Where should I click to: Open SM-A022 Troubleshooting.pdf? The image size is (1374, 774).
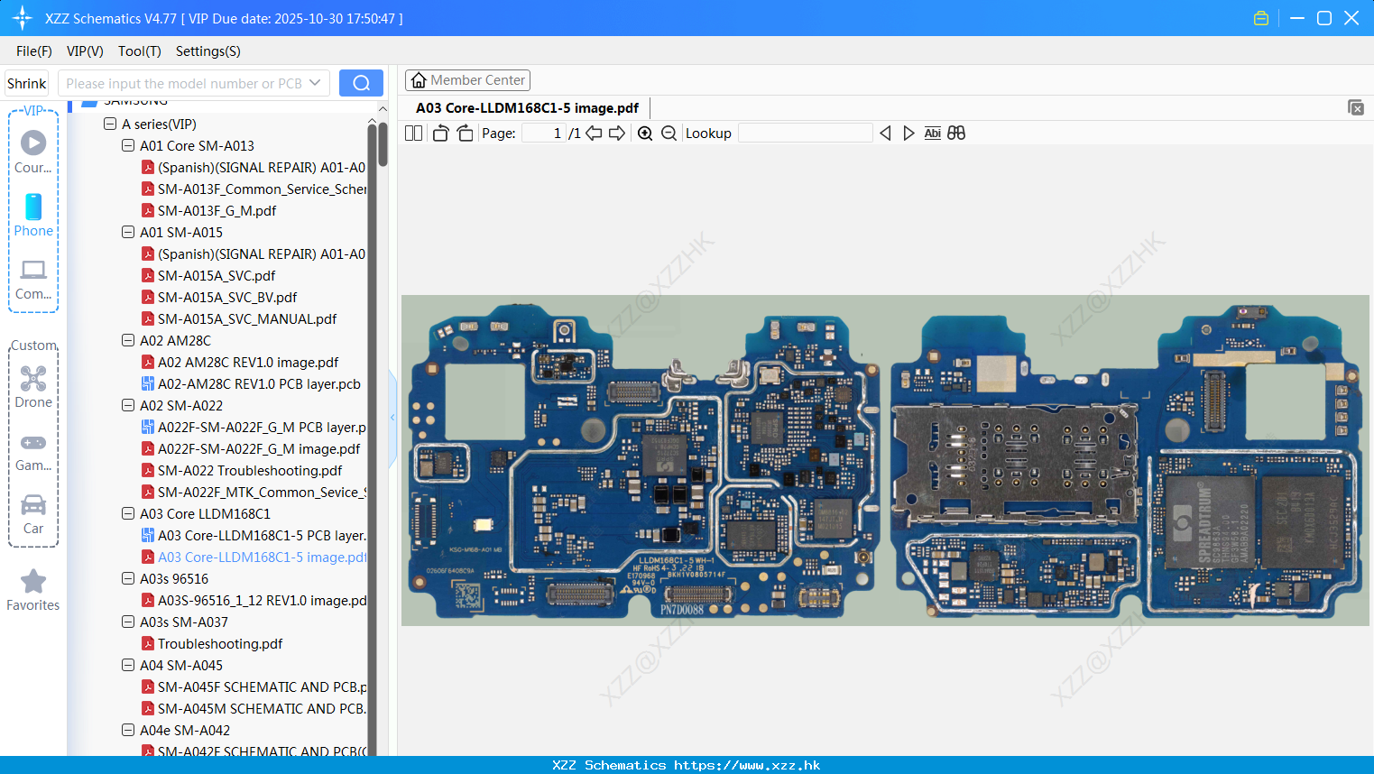click(x=242, y=470)
